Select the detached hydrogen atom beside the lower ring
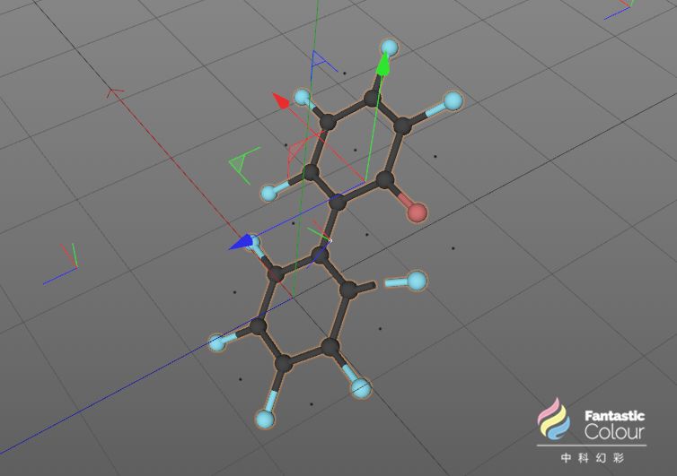The height and width of the screenshot is (476, 677). click(x=417, y=281)
